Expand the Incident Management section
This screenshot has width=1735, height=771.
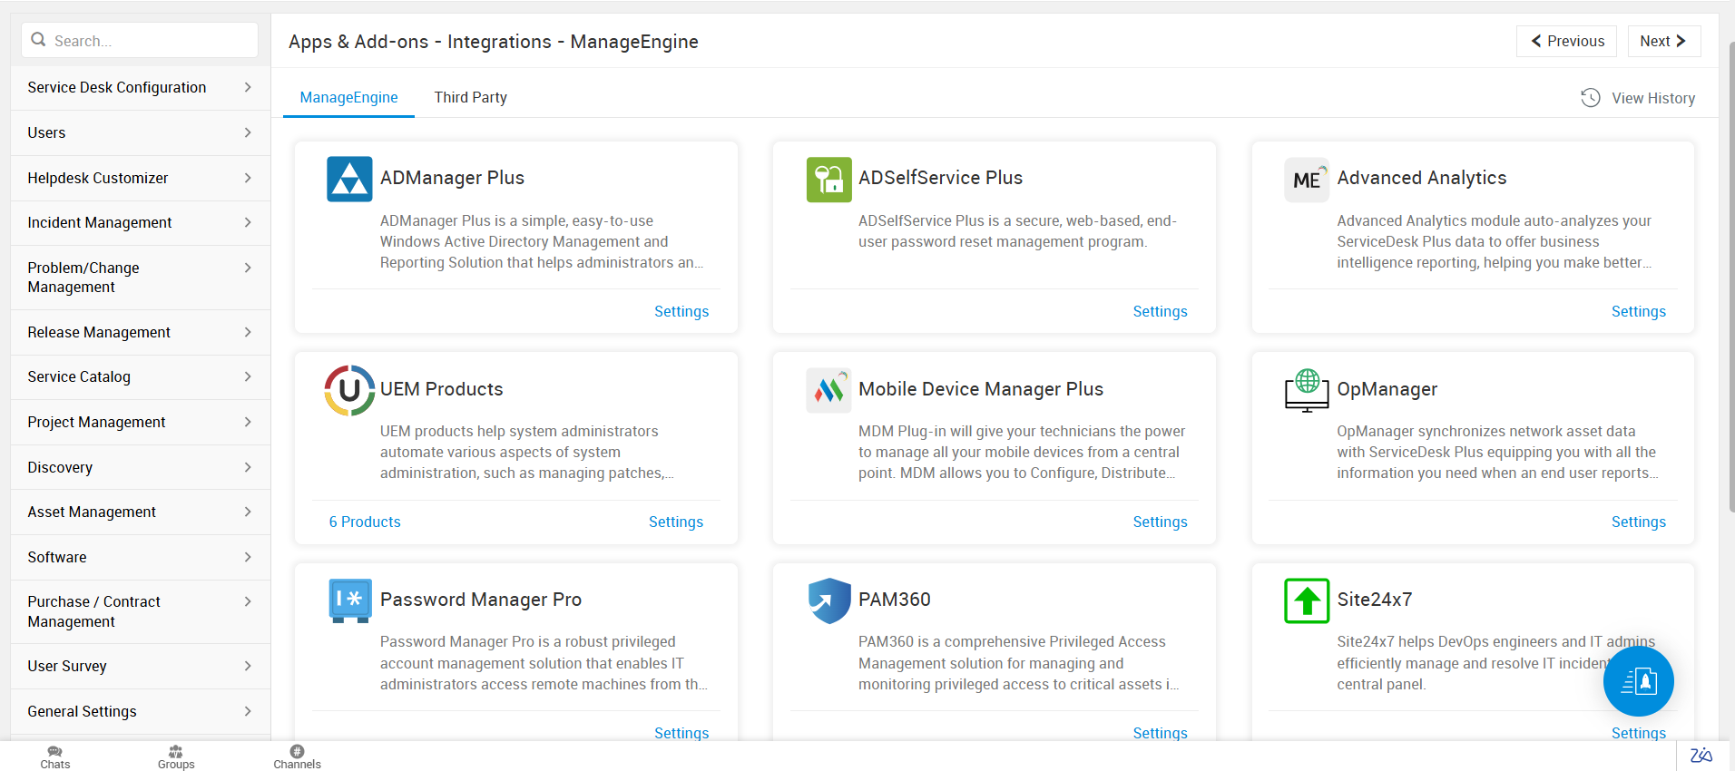tap(140, 223)
